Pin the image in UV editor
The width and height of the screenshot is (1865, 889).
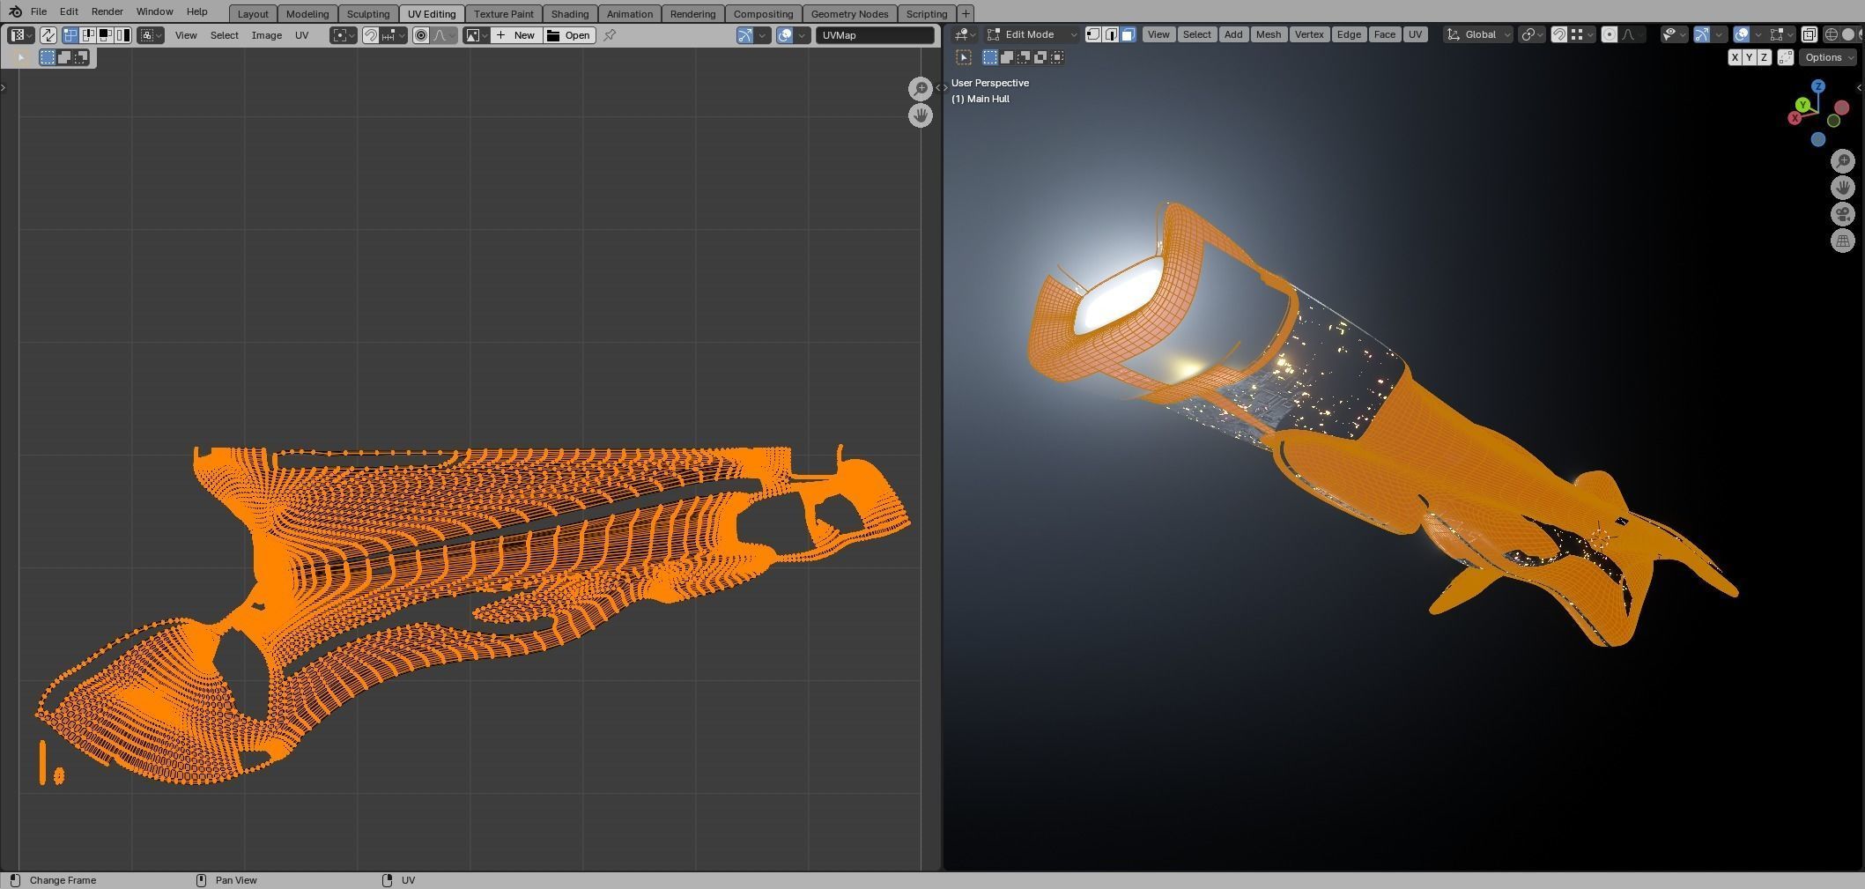pos(610,35)
